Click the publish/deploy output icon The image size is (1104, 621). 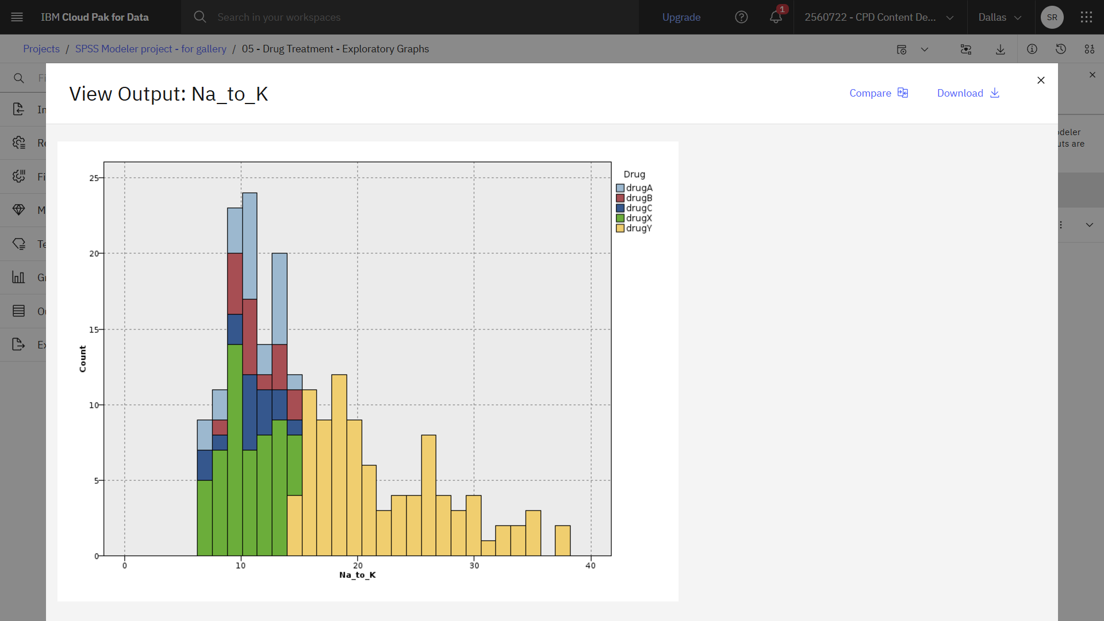965,48
